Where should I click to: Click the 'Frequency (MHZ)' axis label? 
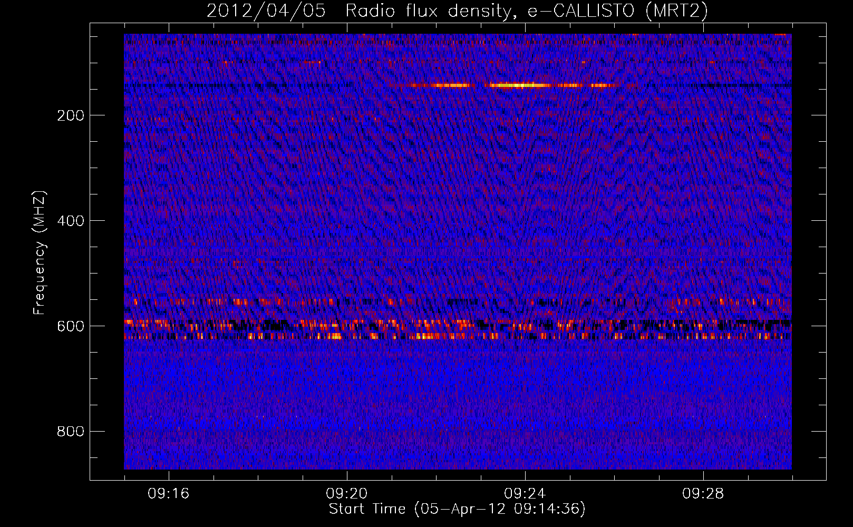40,253
